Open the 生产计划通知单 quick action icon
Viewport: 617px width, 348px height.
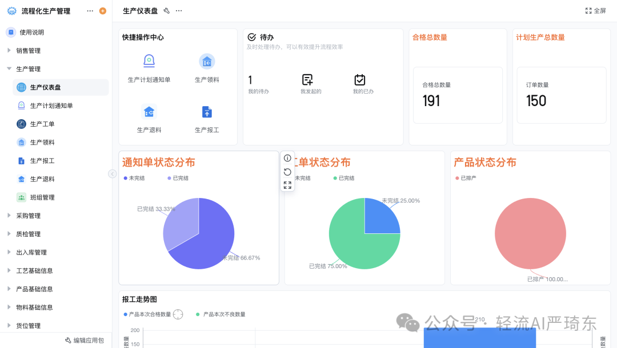pos(149,61)
